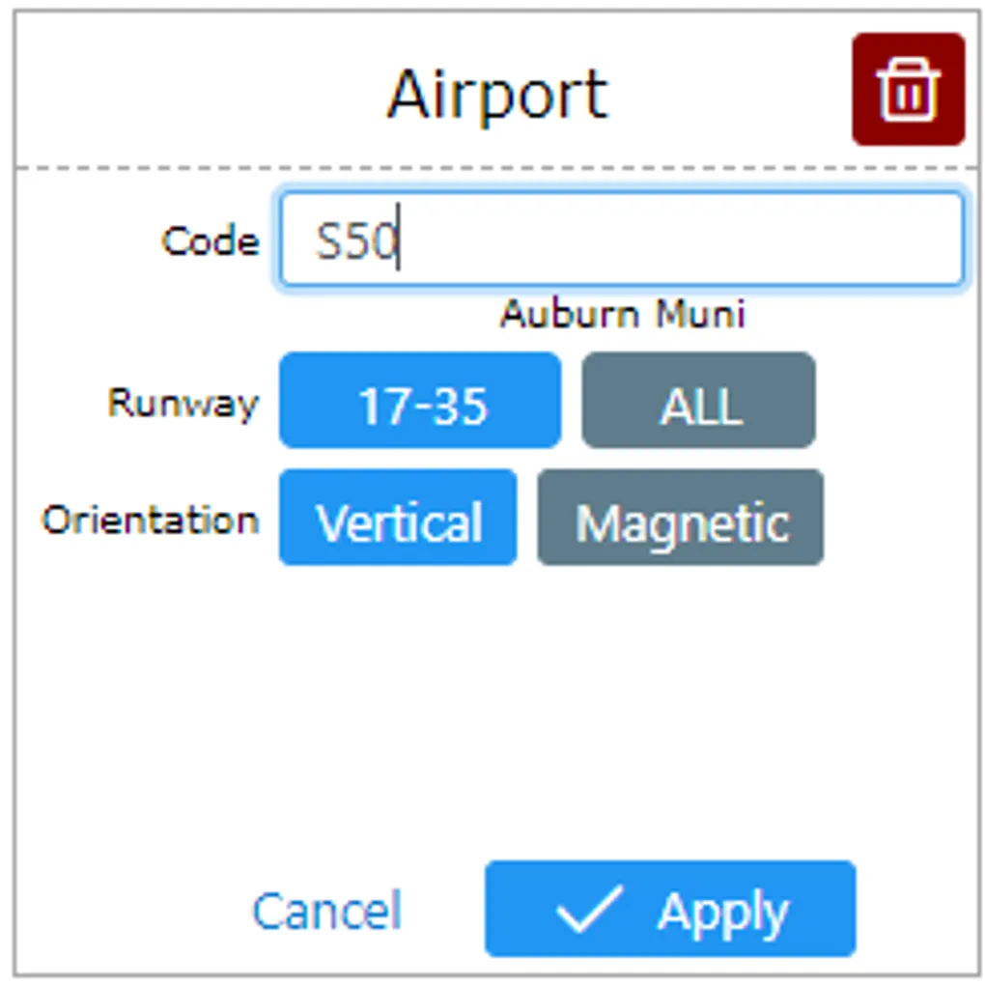Focus the airport Code input field

coord(621,239)
